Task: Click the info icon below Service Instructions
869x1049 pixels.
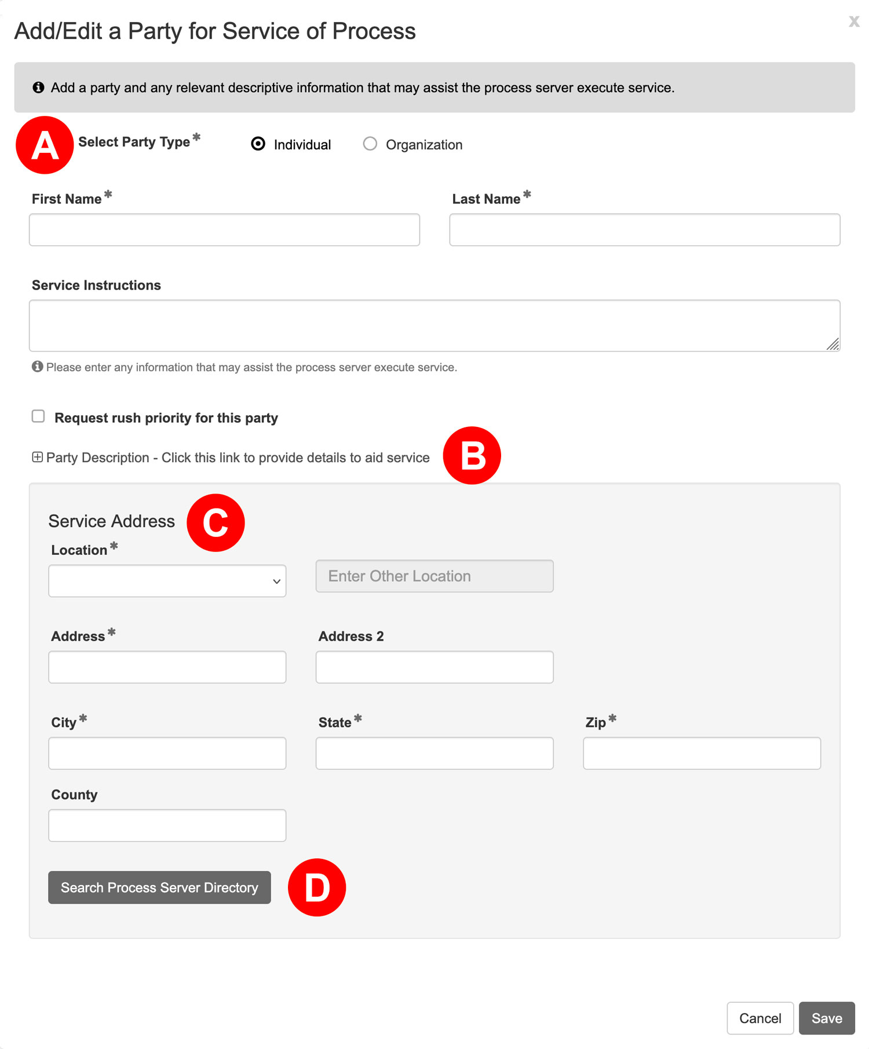Action: (37, 367)
